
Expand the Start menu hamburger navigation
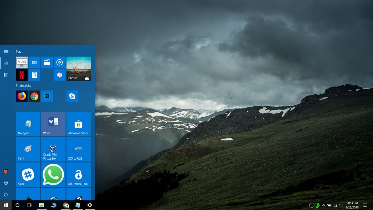[x=6, y=51]
